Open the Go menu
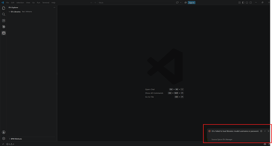 click(34, 3)
